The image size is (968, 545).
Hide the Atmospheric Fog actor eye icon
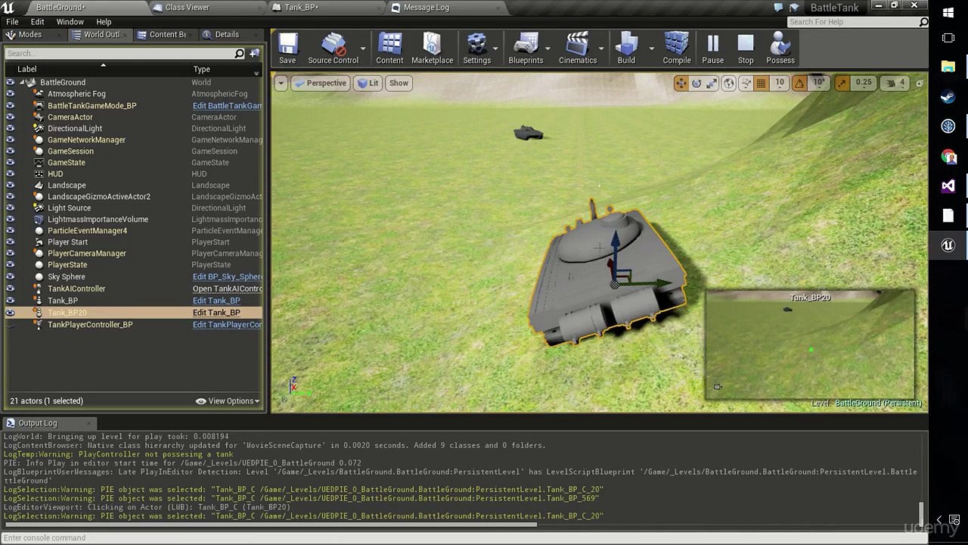tap(10, 94)
